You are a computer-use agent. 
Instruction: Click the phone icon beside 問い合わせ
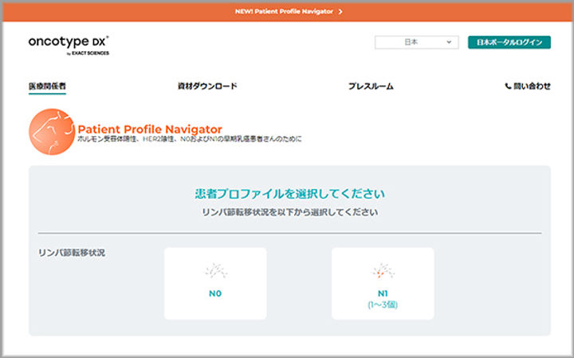click(508, 86)
